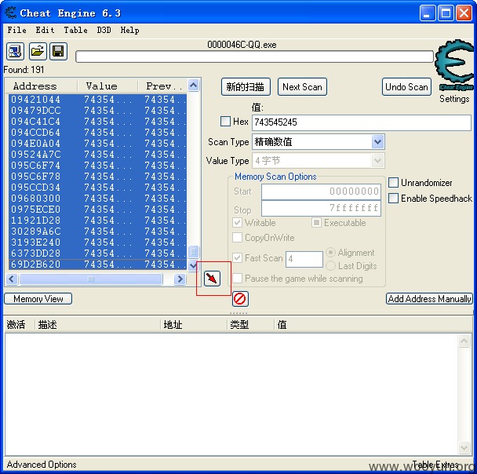The width and height of the screenshot is (477, 474).
Task: Click the results list scroll-down arrow
Action: (x=194, y=265)
